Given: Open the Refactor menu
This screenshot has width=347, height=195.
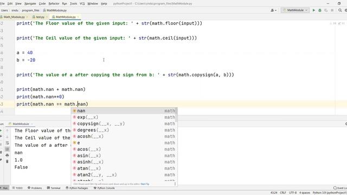Looking at the screenshot, I should tap(54, 4).
